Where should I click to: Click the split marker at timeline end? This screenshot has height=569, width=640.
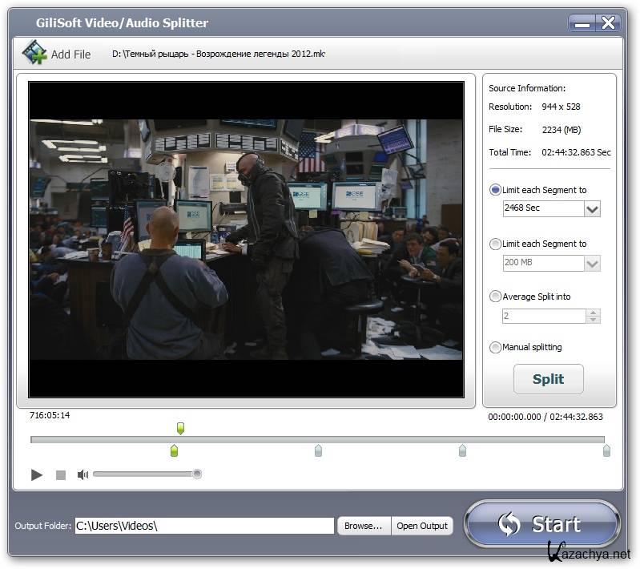(x=606, y=451)
